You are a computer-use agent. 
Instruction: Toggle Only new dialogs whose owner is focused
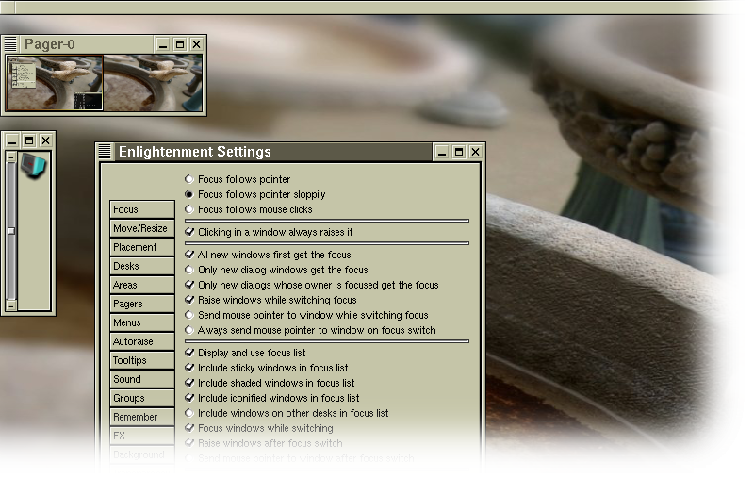pyautogui.click(x=312, y=285)
